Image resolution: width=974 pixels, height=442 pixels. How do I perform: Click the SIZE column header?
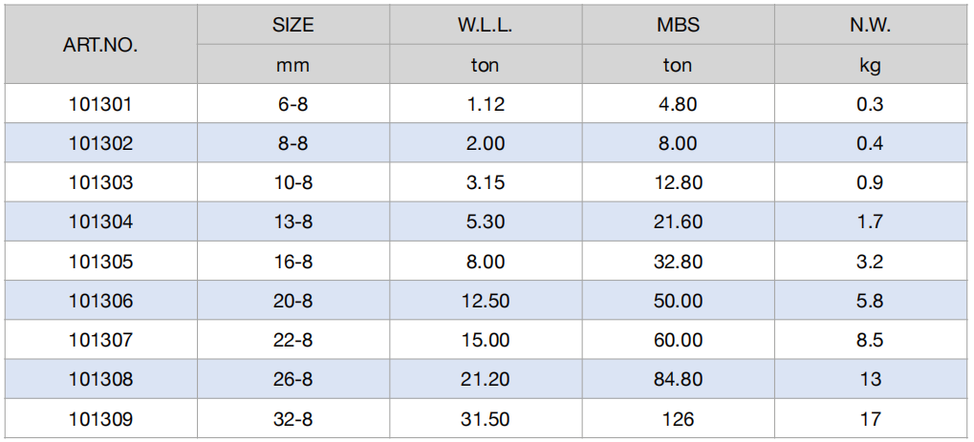point(292,26)
